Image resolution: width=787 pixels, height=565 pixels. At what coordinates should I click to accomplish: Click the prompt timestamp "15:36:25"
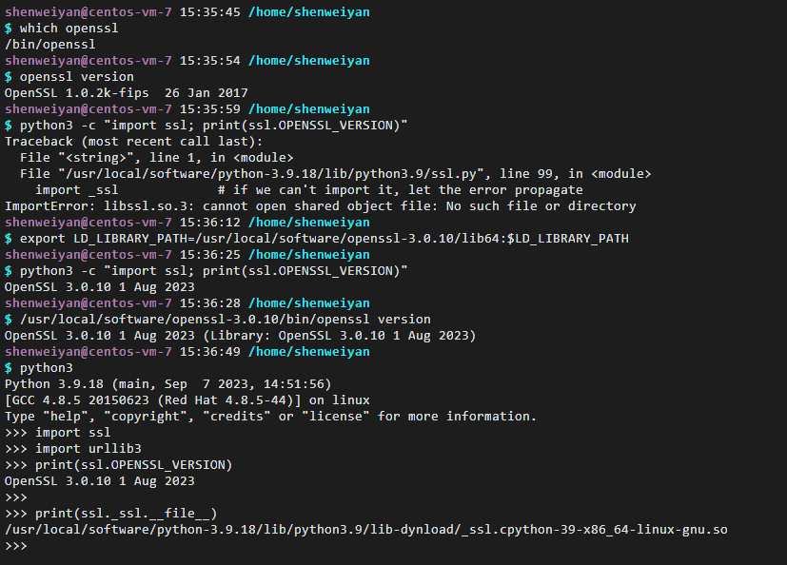(210, 254)
